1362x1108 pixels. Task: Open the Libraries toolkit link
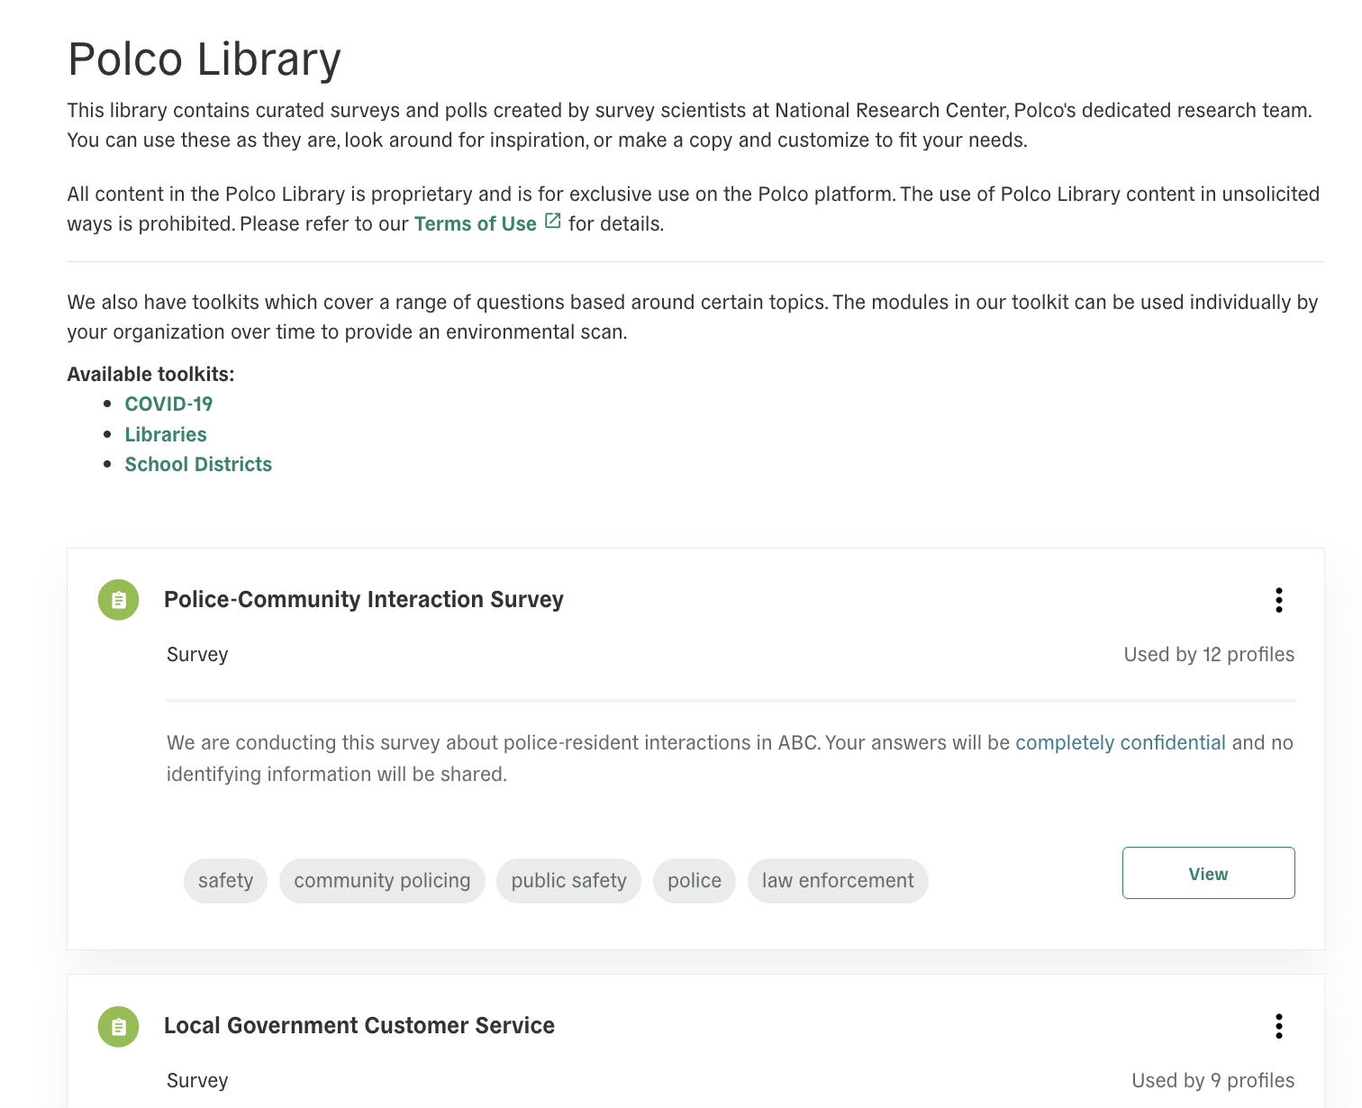(x=166, y=435)
